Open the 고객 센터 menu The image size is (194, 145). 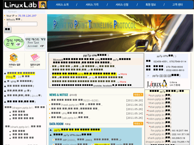tap(177, 5)
